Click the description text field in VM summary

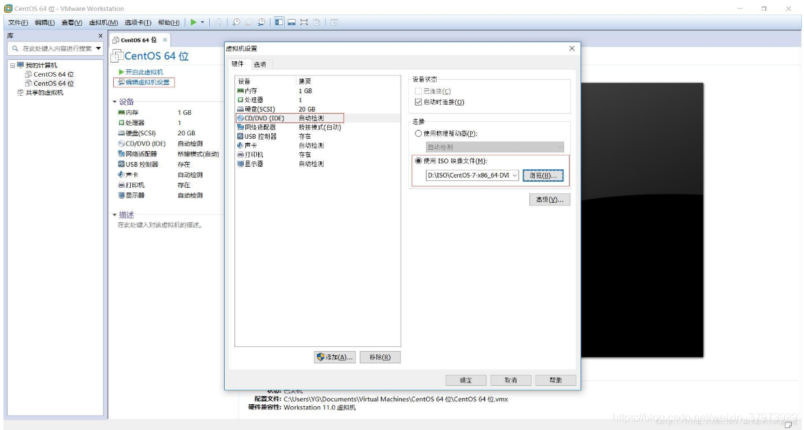tap(160, 225)
